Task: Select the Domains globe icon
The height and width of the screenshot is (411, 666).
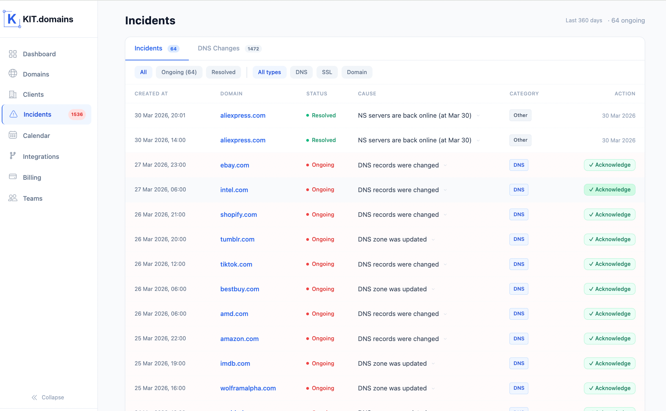Action: point(13,74)
